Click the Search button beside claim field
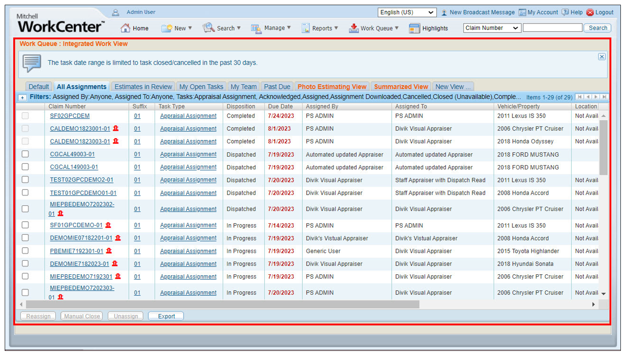 point(598,28)
